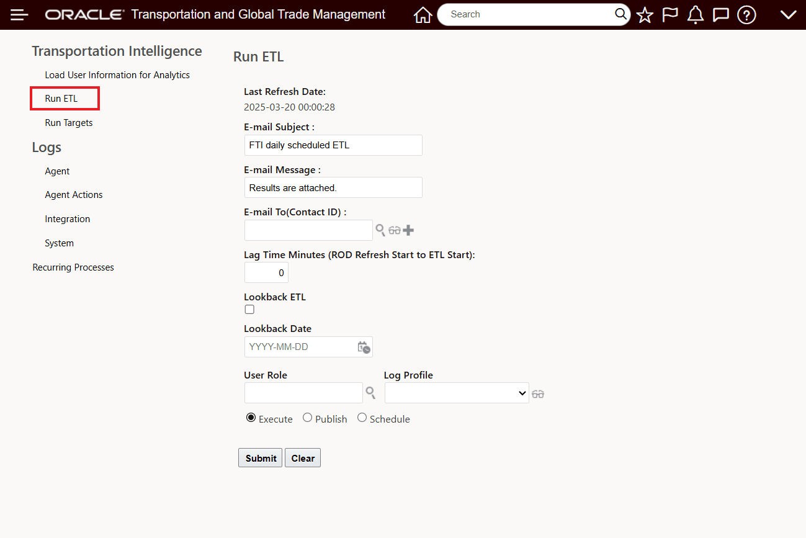Open Favorites star icon
This screenshot has height=538, width=806.
pyautogui.click(x=645, y=15)
